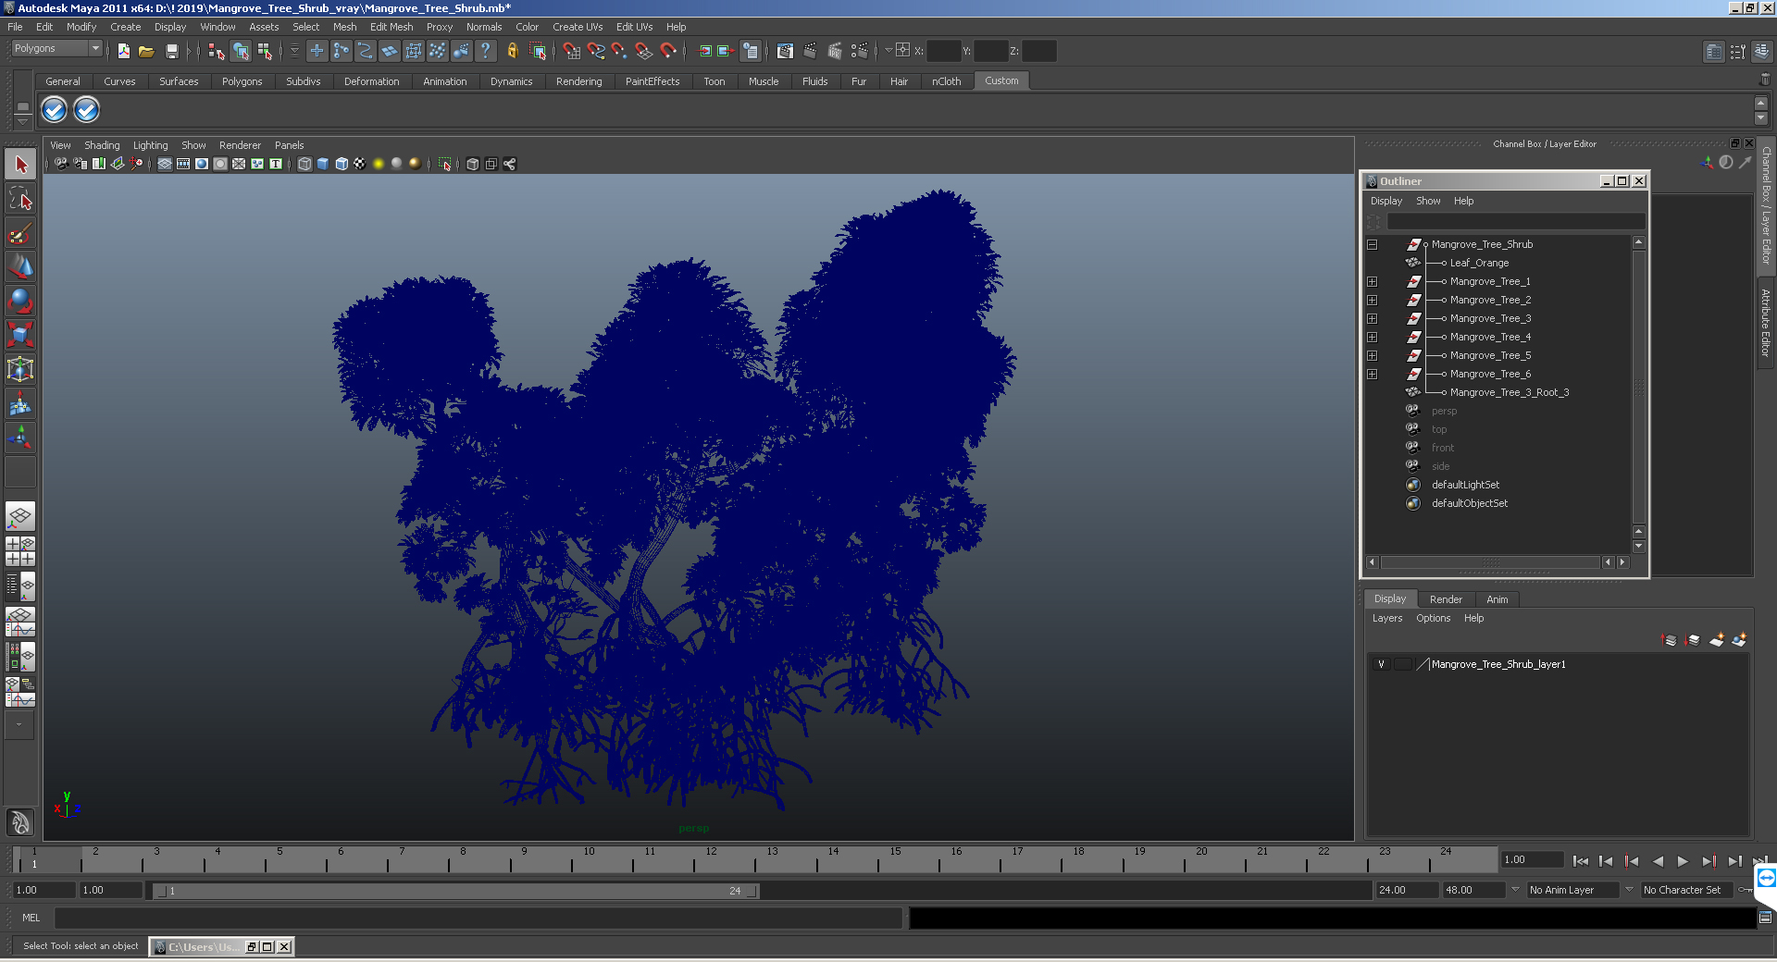The width and height of the screenshot is (1777, 962).
Task: Enable snap to grids magnet
Action: (570, 51)
